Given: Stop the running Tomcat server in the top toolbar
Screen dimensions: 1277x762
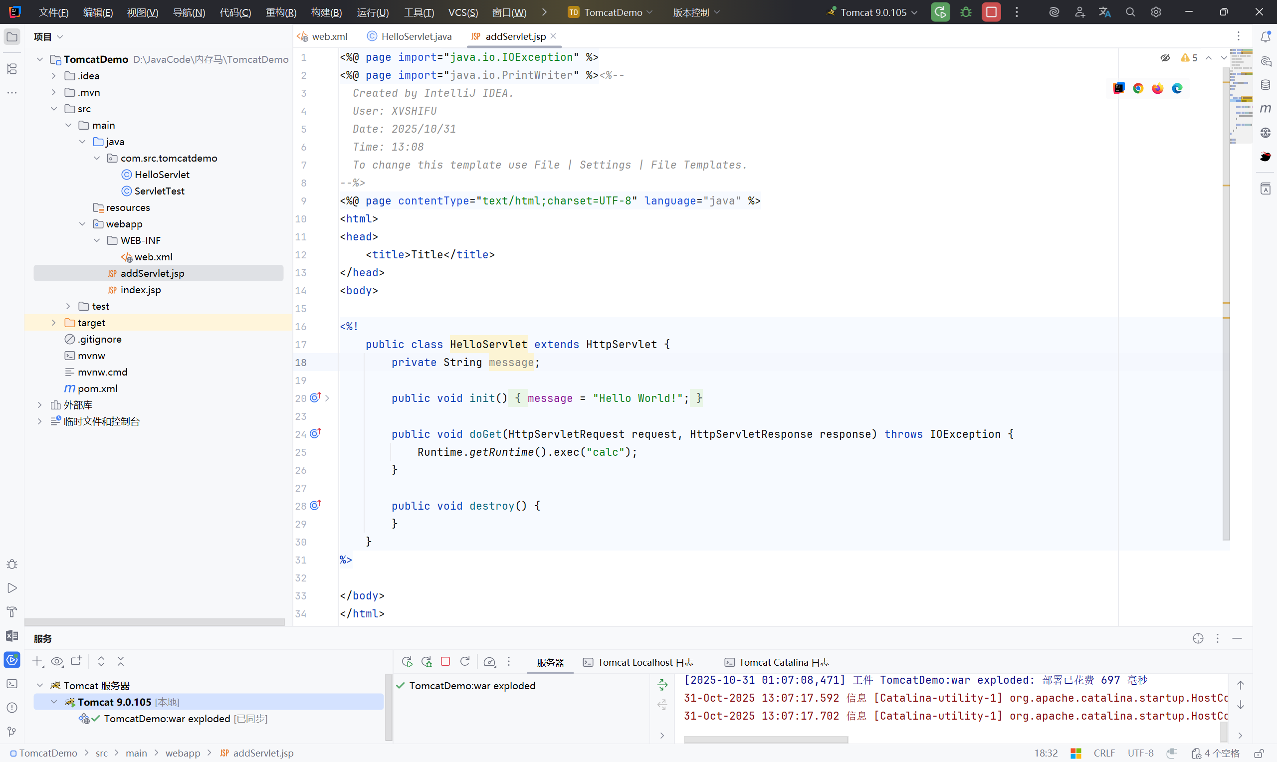Looking at the screenshot, I should point(991,12).
